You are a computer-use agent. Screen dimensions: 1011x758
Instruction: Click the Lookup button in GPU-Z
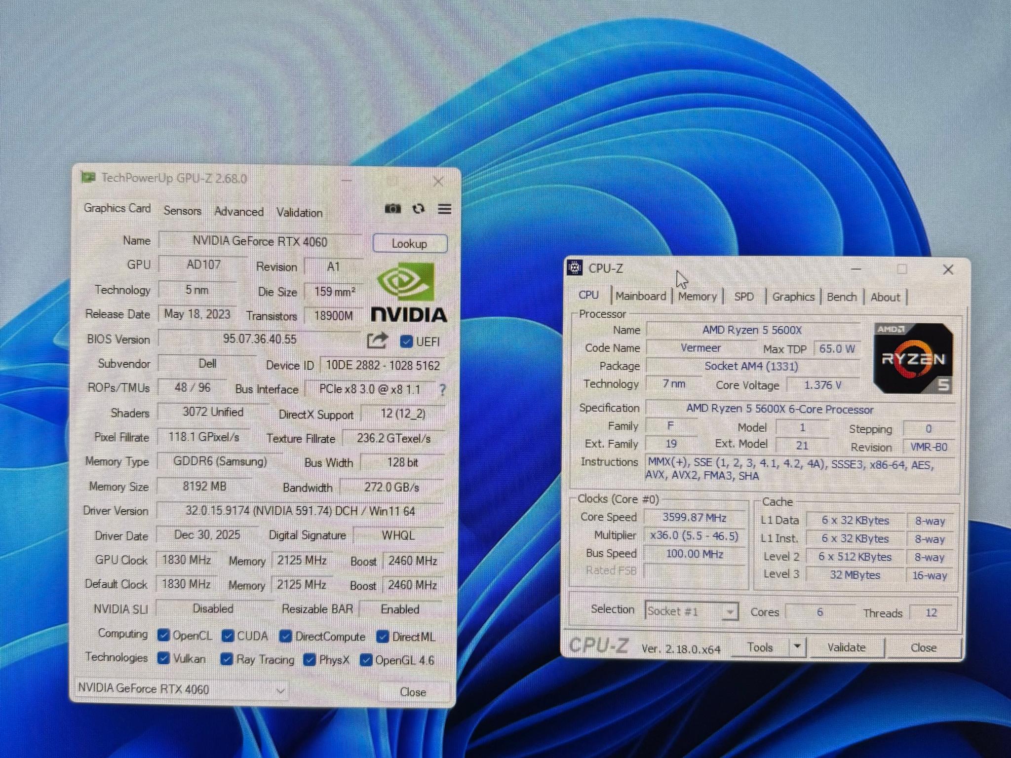(410, 244)
